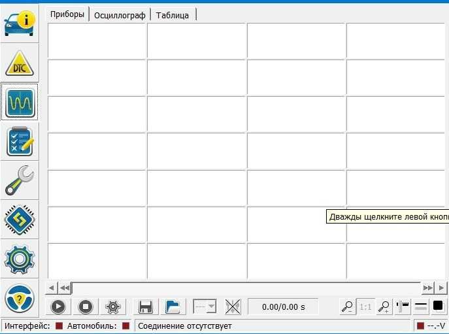Jump timeline forward with double right arrow

click(x=428, y=288)
